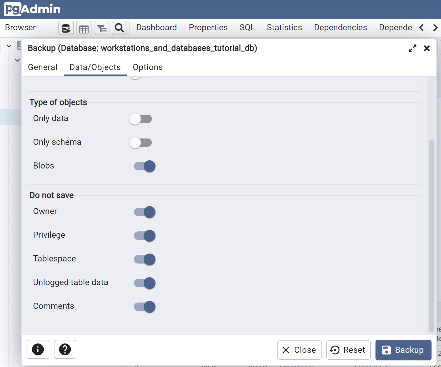Image resolution: width=441 pixels, height=367 pixels.
Task: Click the pgAdmin logo
Action: point(32,9)
